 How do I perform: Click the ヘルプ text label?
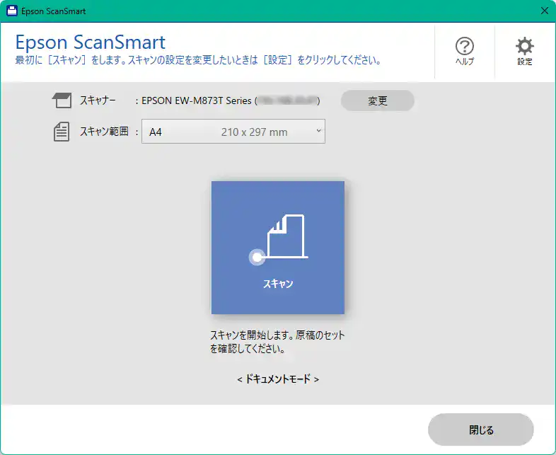tap(464, 62)
